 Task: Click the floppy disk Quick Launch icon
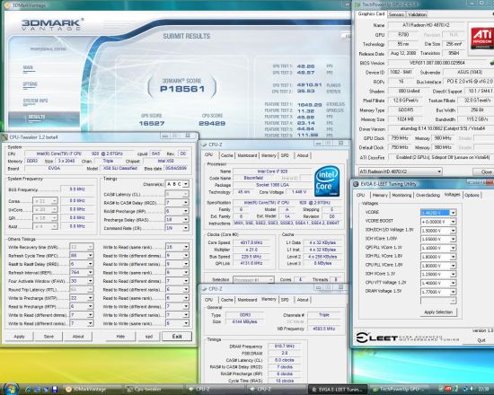pyautogui.click(x=55, y=390)
